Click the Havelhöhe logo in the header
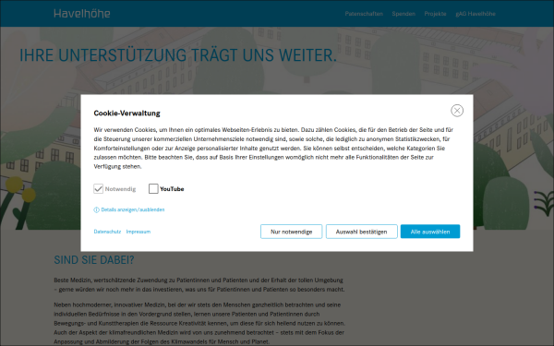 82,14
